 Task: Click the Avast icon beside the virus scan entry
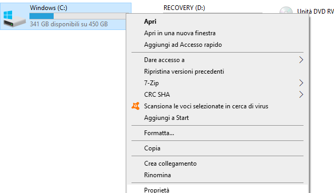[x=136, y=106]
